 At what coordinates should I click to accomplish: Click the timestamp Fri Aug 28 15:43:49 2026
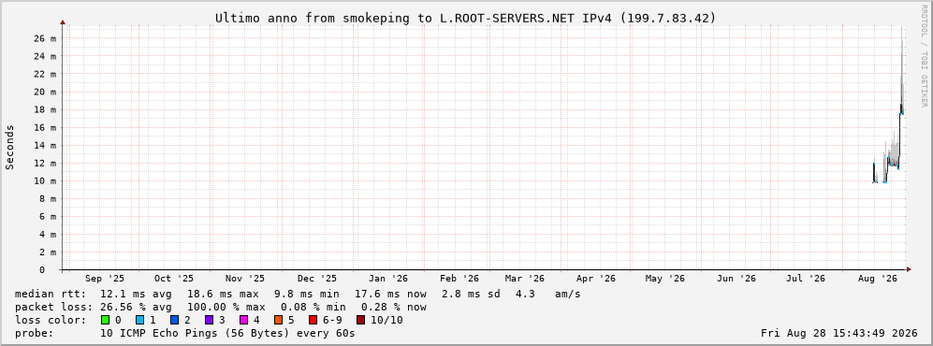click(840, 333)
